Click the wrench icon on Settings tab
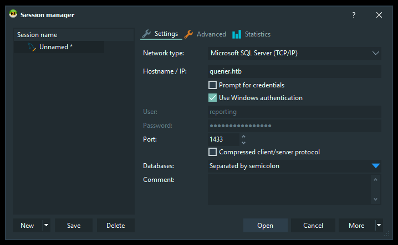This screenshot has width=398, height=245. (146, 34)
